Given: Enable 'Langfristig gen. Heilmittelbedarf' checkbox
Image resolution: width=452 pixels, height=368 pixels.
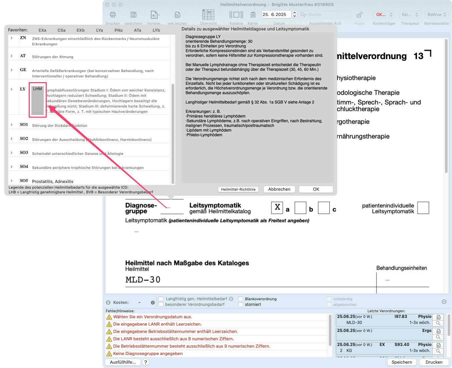Looking at the screenshot, I should [161, 299].
